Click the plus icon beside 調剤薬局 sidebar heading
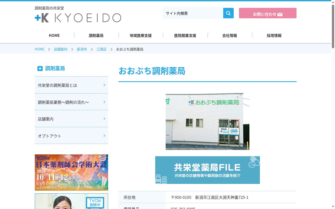Image resolution: width=335 pixels, height=209 pixels. (40, 68)
